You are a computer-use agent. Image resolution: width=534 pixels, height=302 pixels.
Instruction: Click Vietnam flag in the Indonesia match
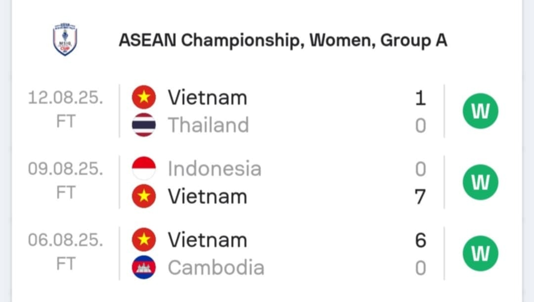(x=144, y=196)
